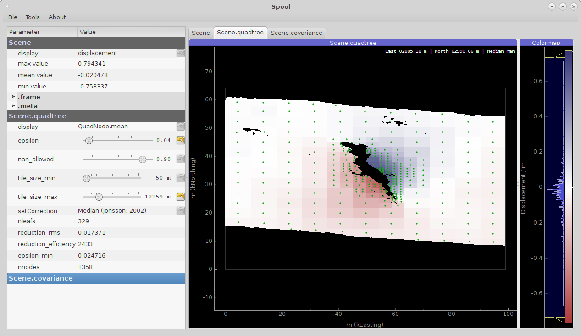Click the Scene.quadtree dock title bar

click(353, 43)
